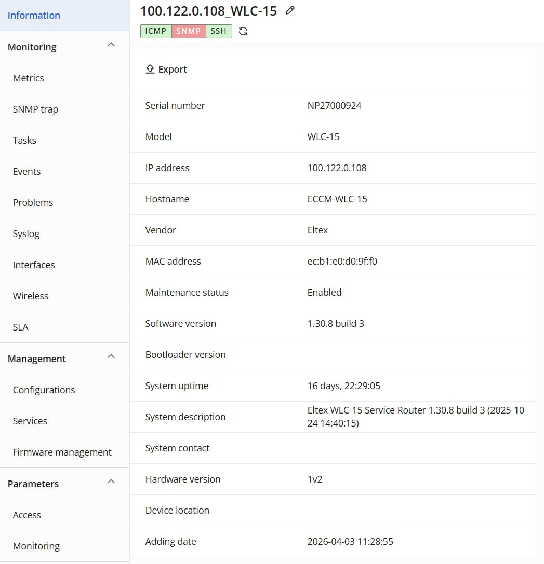The image size is (544, 564).
Task: Click the pencil edit icon beside device name
Action: [x=290, y=10]
